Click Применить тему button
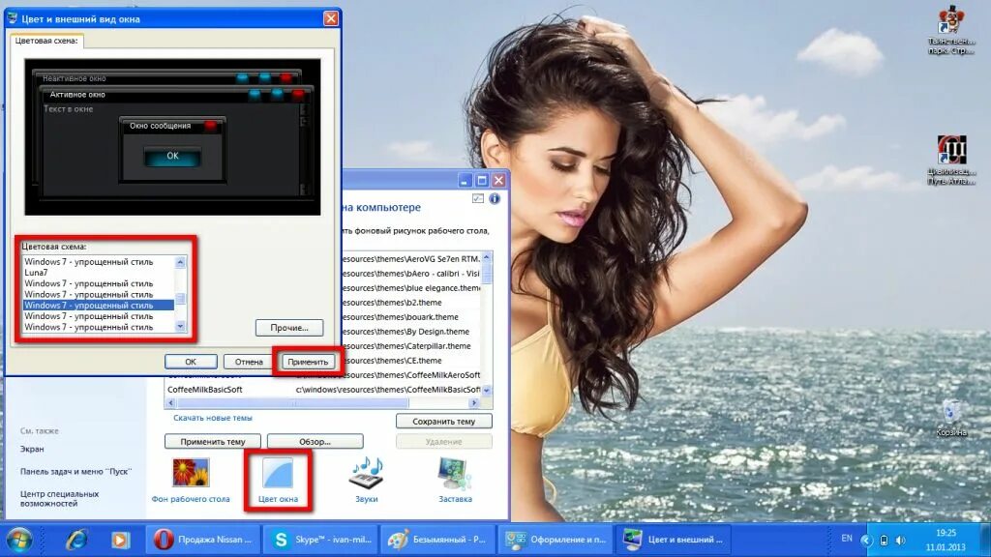The height and width of the screenshot is (557, 991). pyautogui.click(x=213, y=441)
